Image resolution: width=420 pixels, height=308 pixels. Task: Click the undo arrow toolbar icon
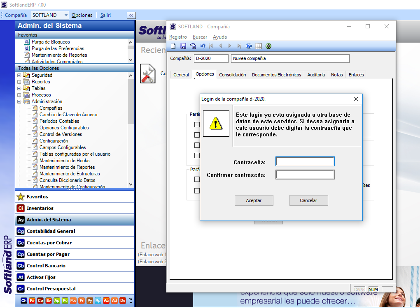coord(203,46)
